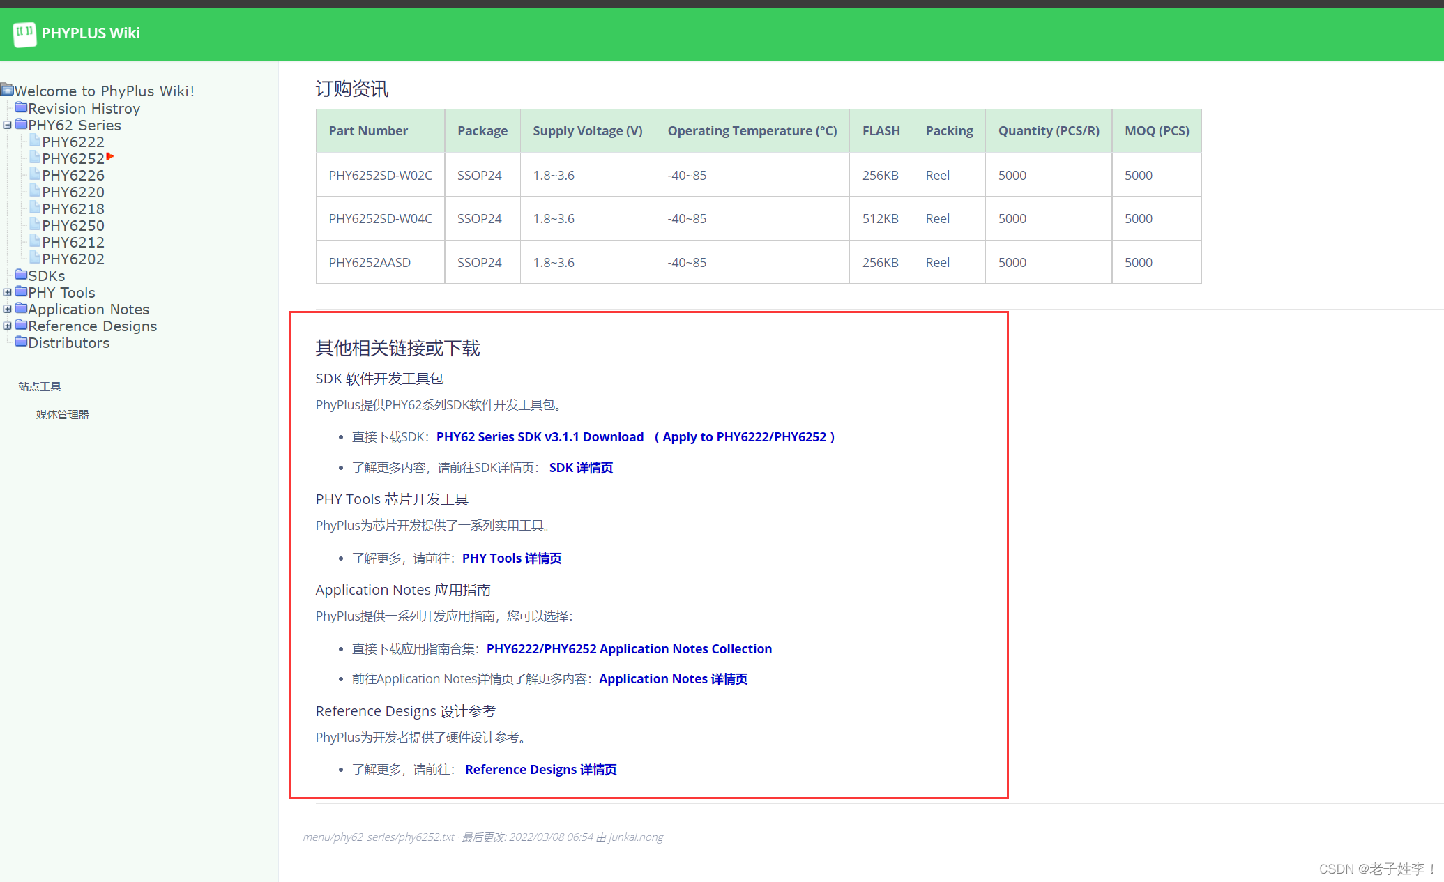Screen dimensions: 1444x882
Task: Click the page icon beside PHY6222
Action: pyautogui.click(x=35, y=141)
